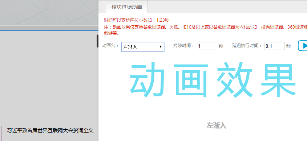Image resolution: width=307 pixels, height=142 pixels.
Task: Open the 动画名 dropdown showing 左渐入
Action: (143, 47)
